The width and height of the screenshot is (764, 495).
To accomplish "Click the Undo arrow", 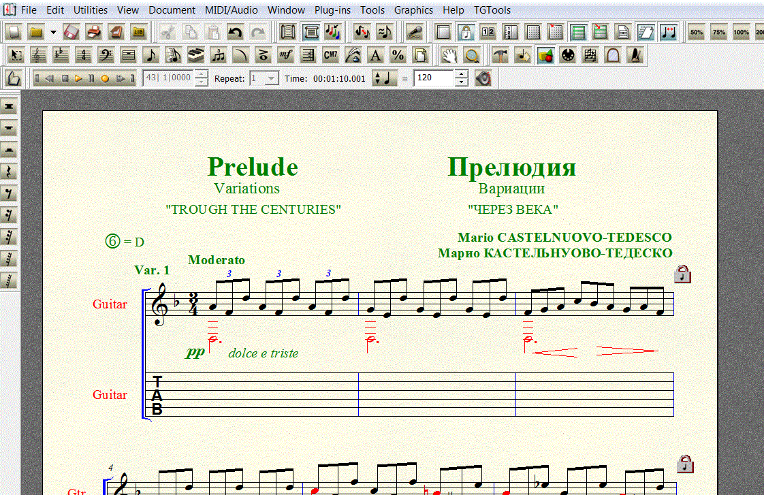I will (x=236, y=32).
